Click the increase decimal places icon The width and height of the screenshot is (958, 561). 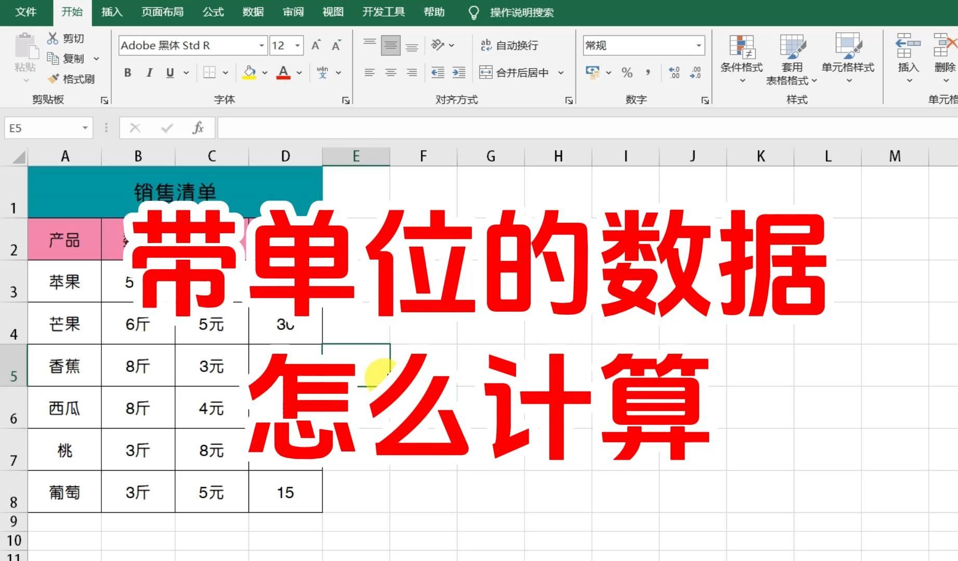pos(674,73)
